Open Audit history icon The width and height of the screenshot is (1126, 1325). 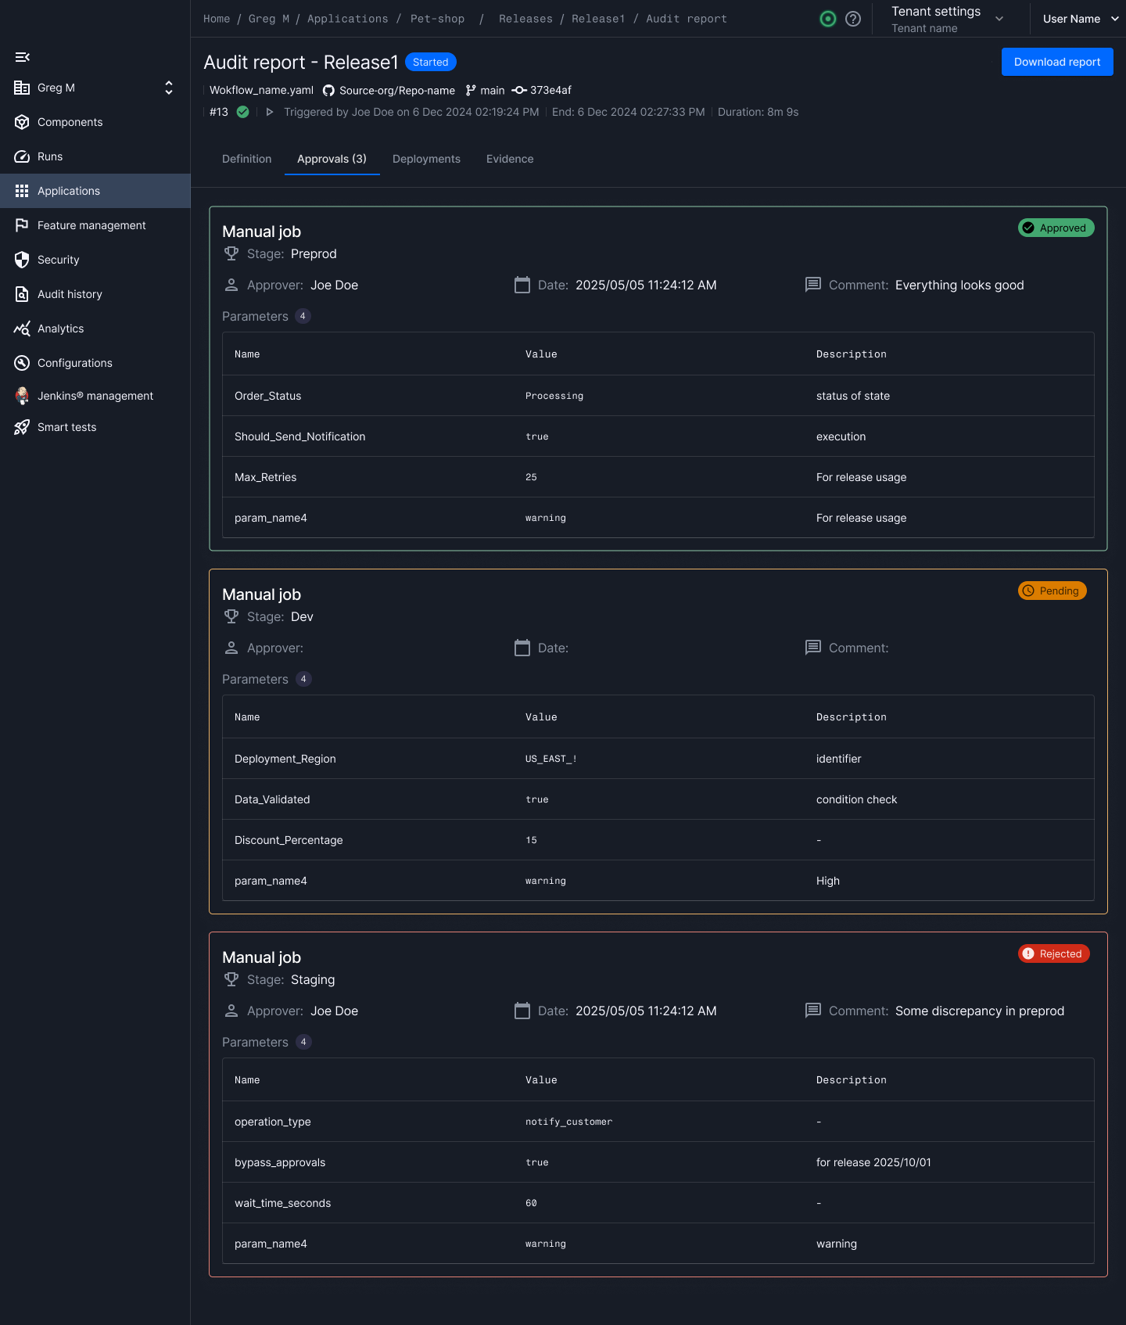coord(22,294)
